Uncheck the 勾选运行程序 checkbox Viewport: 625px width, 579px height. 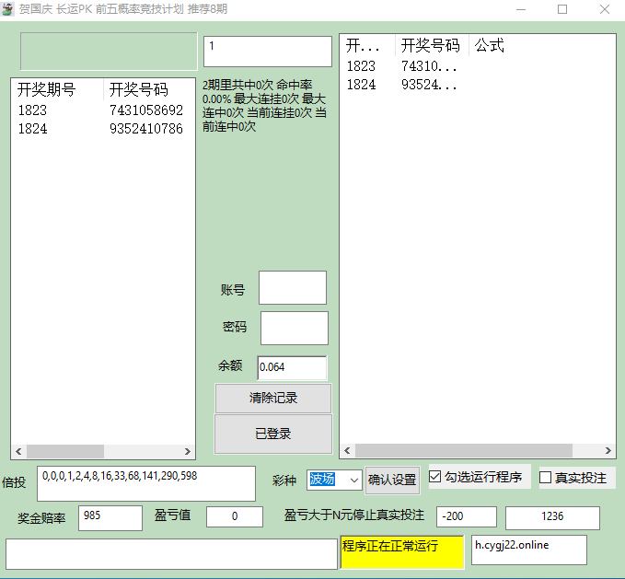[x=436, y=478]
